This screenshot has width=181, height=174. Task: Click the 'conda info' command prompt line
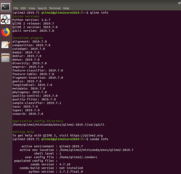tap(60, 139)
